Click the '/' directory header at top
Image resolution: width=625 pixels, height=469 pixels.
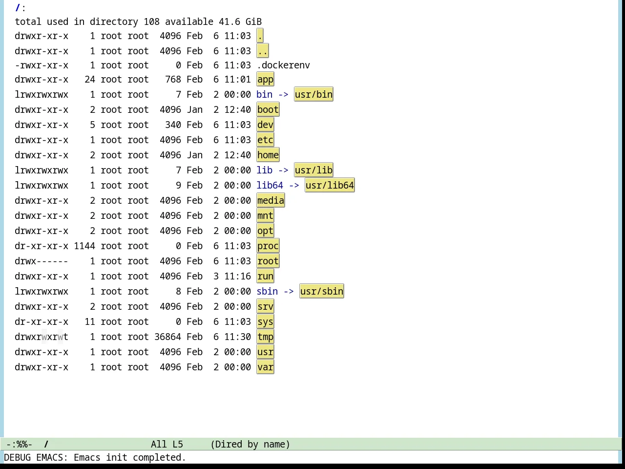[18, 8]
